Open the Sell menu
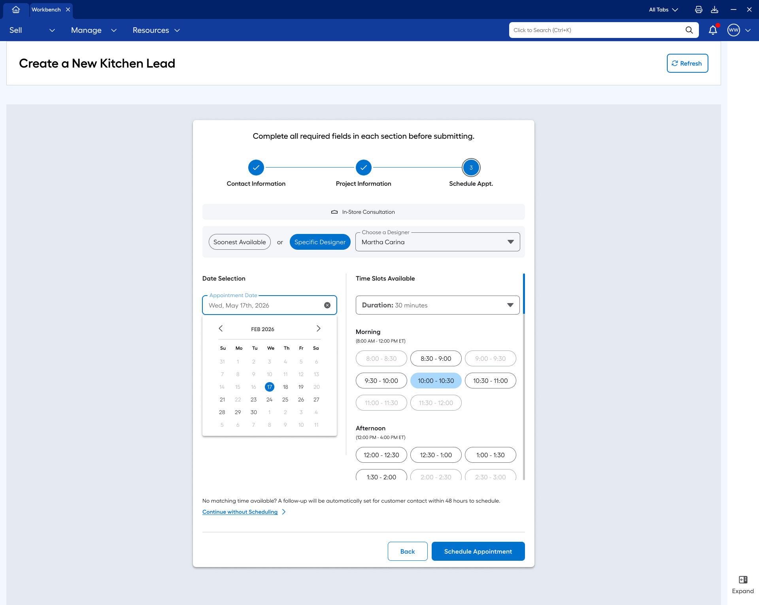Viewport: 759px width, 605px height. coord(32,30)
